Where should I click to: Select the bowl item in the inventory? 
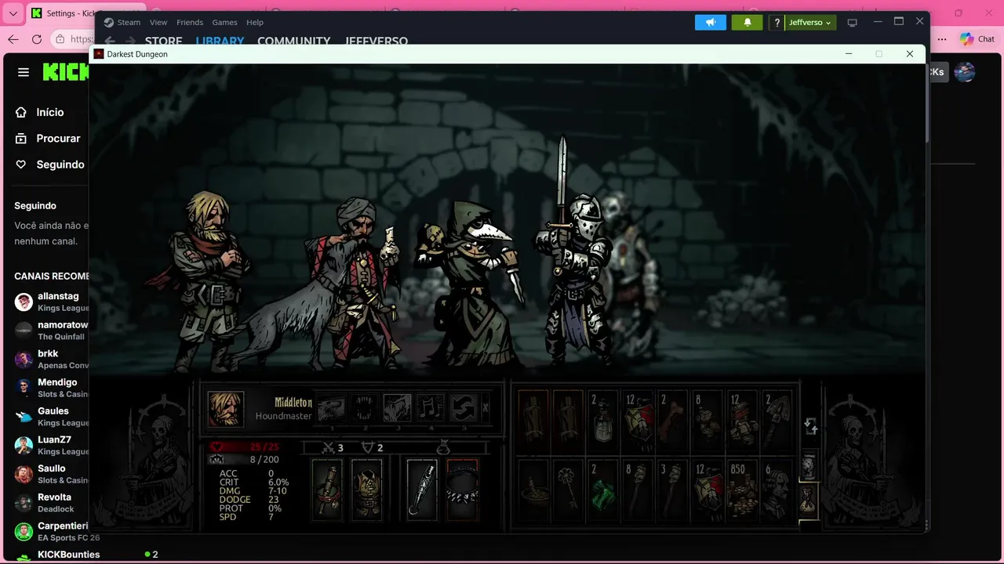pos(534,490)
